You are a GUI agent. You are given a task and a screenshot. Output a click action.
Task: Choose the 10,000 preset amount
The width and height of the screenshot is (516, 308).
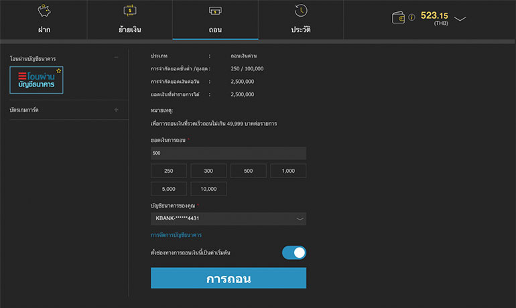pyautogui.click(x=208, y=189)
